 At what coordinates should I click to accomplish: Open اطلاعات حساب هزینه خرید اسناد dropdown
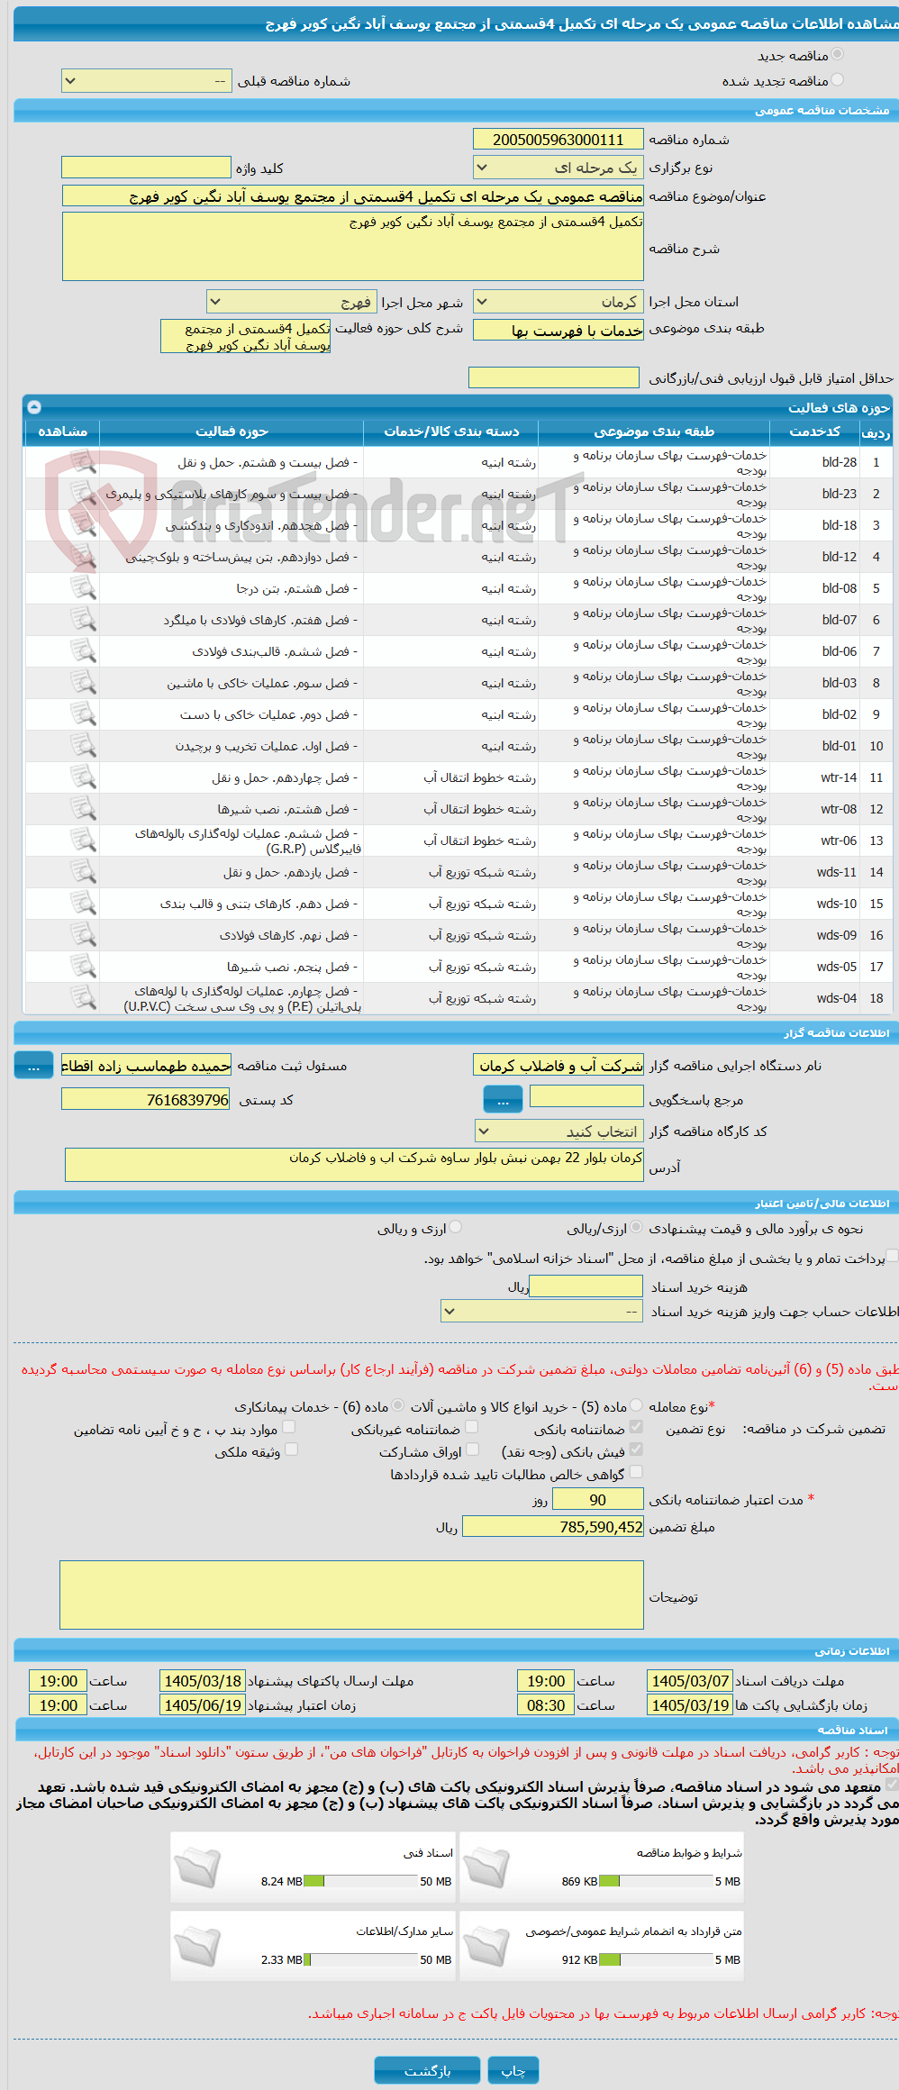point(542,1312)
